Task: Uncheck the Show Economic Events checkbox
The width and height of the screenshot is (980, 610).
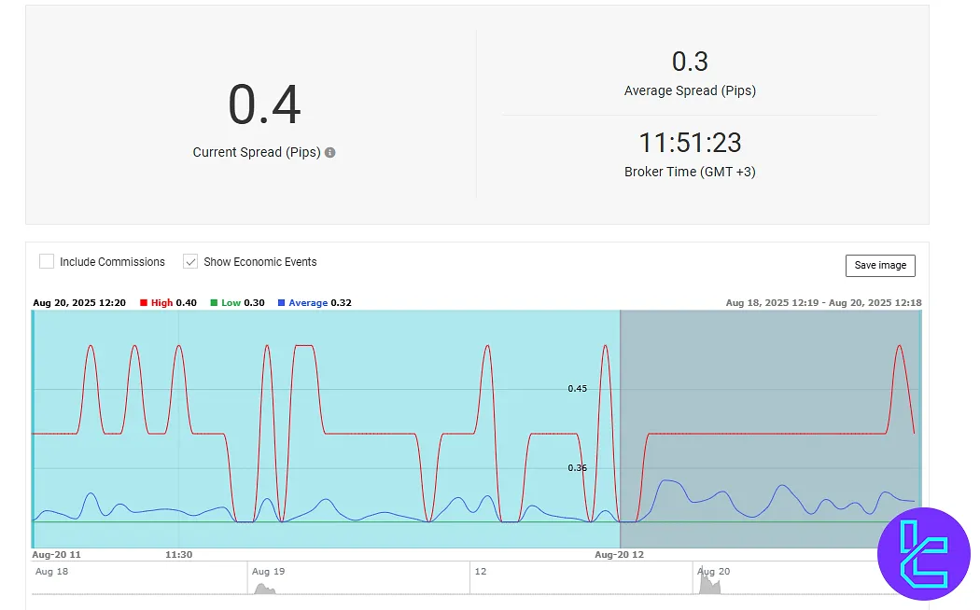Action: click(190, 262)
